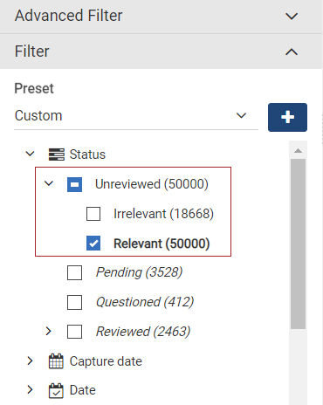
Task: Check the Pending (3528) checkbox
Action: point(74,272)
